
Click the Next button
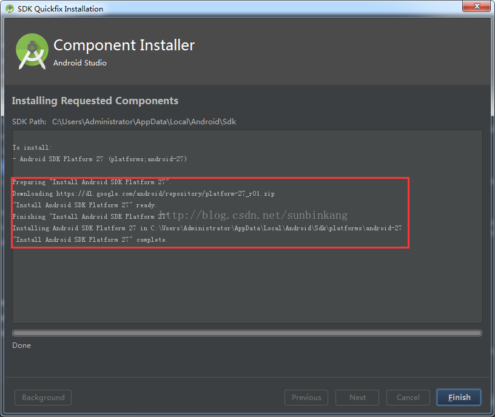pyautogui.click(x=357, y=398)
